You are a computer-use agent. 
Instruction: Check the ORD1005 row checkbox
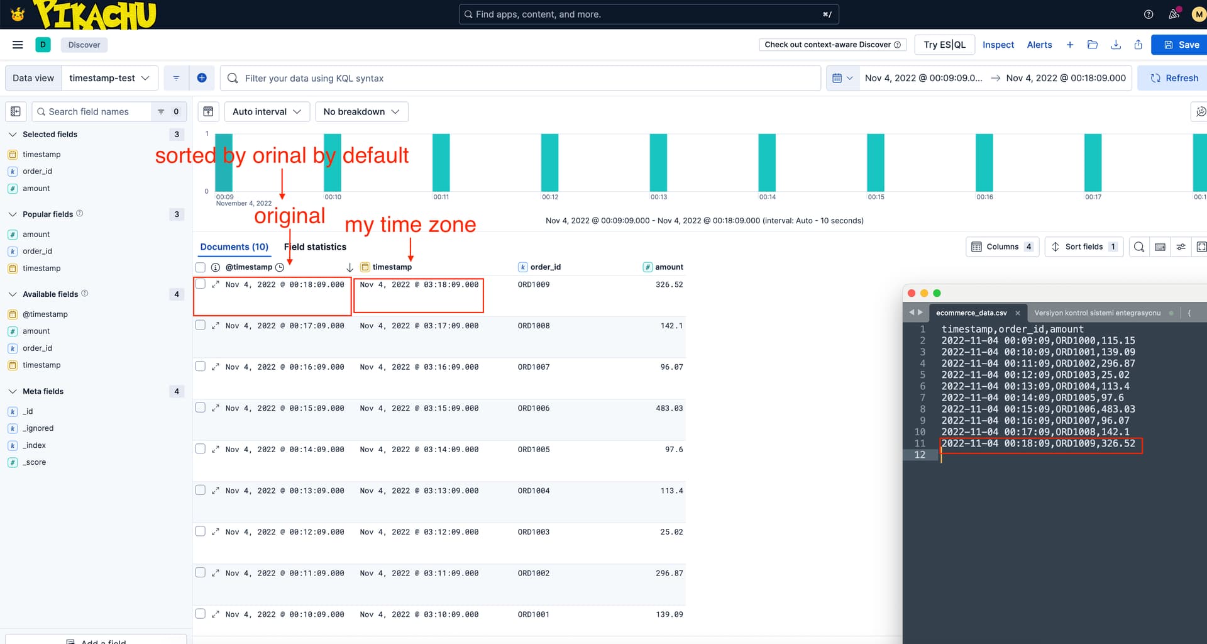201,448
